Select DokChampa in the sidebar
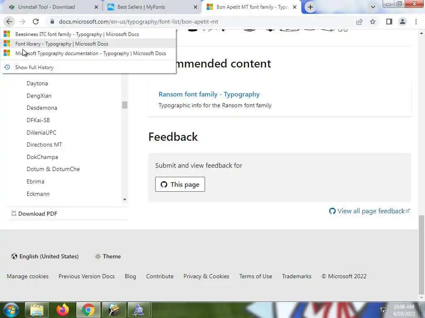Image resolution: width=425 pixels, height=318 pixels. [42, 157]
